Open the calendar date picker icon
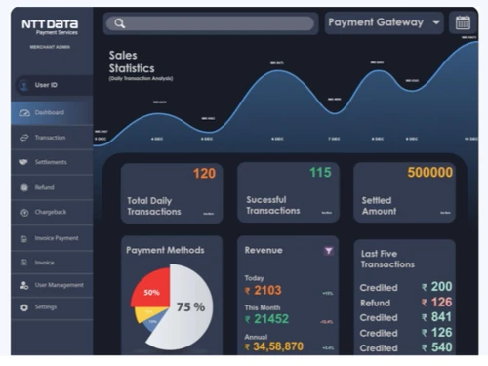 tap(463, 22)
